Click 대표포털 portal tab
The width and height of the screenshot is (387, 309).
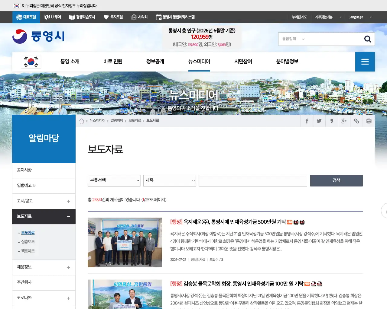click(26, 17)
